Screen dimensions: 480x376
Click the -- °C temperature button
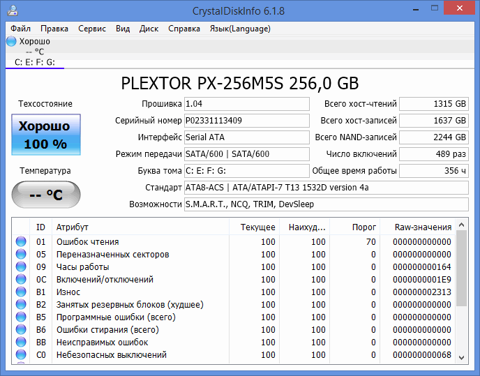[46, 195]
